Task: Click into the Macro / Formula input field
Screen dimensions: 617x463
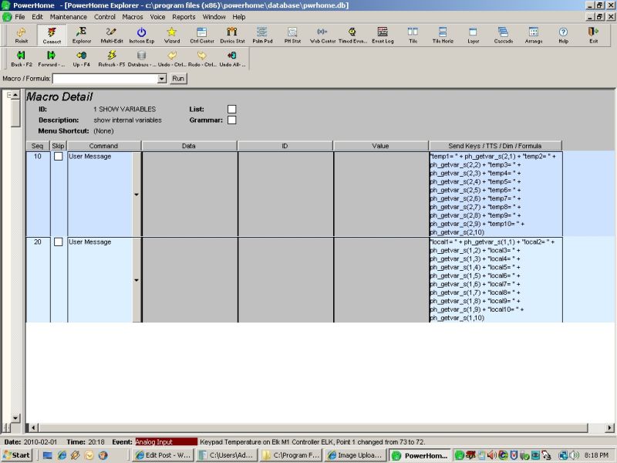Action: point(105,79)
